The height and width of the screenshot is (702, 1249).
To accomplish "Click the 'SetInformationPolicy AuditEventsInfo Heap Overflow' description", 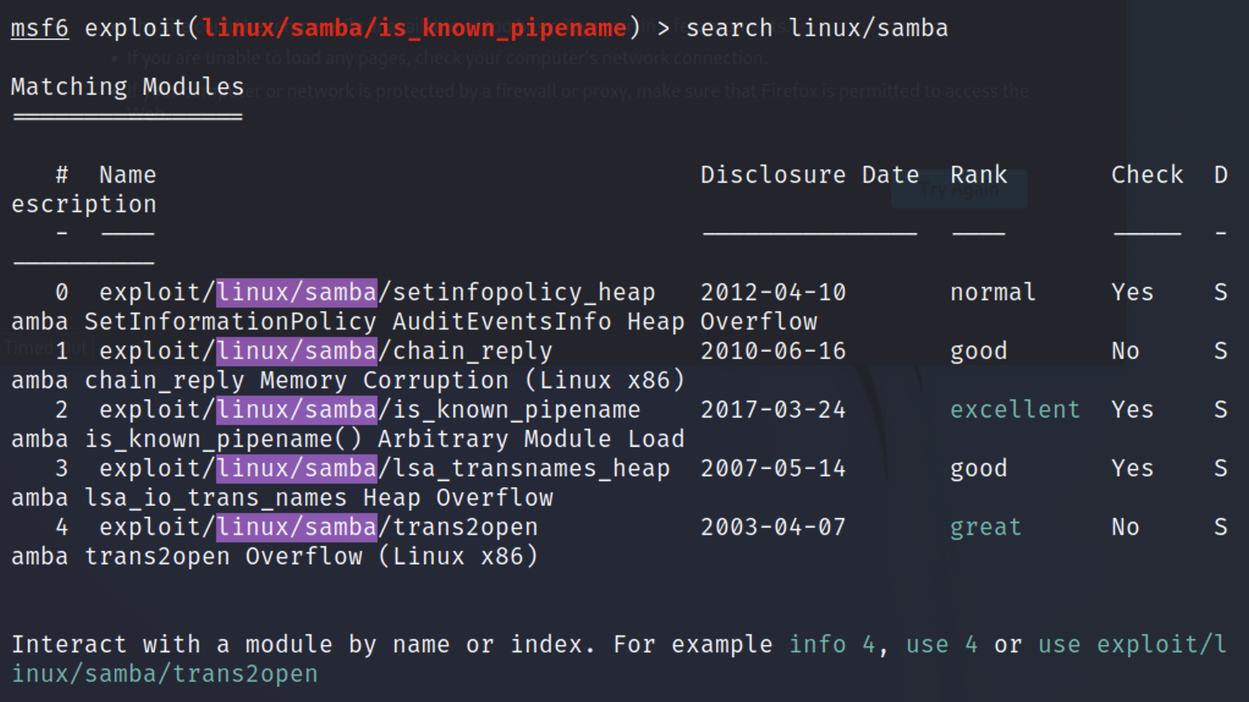I will pos(451,322).
